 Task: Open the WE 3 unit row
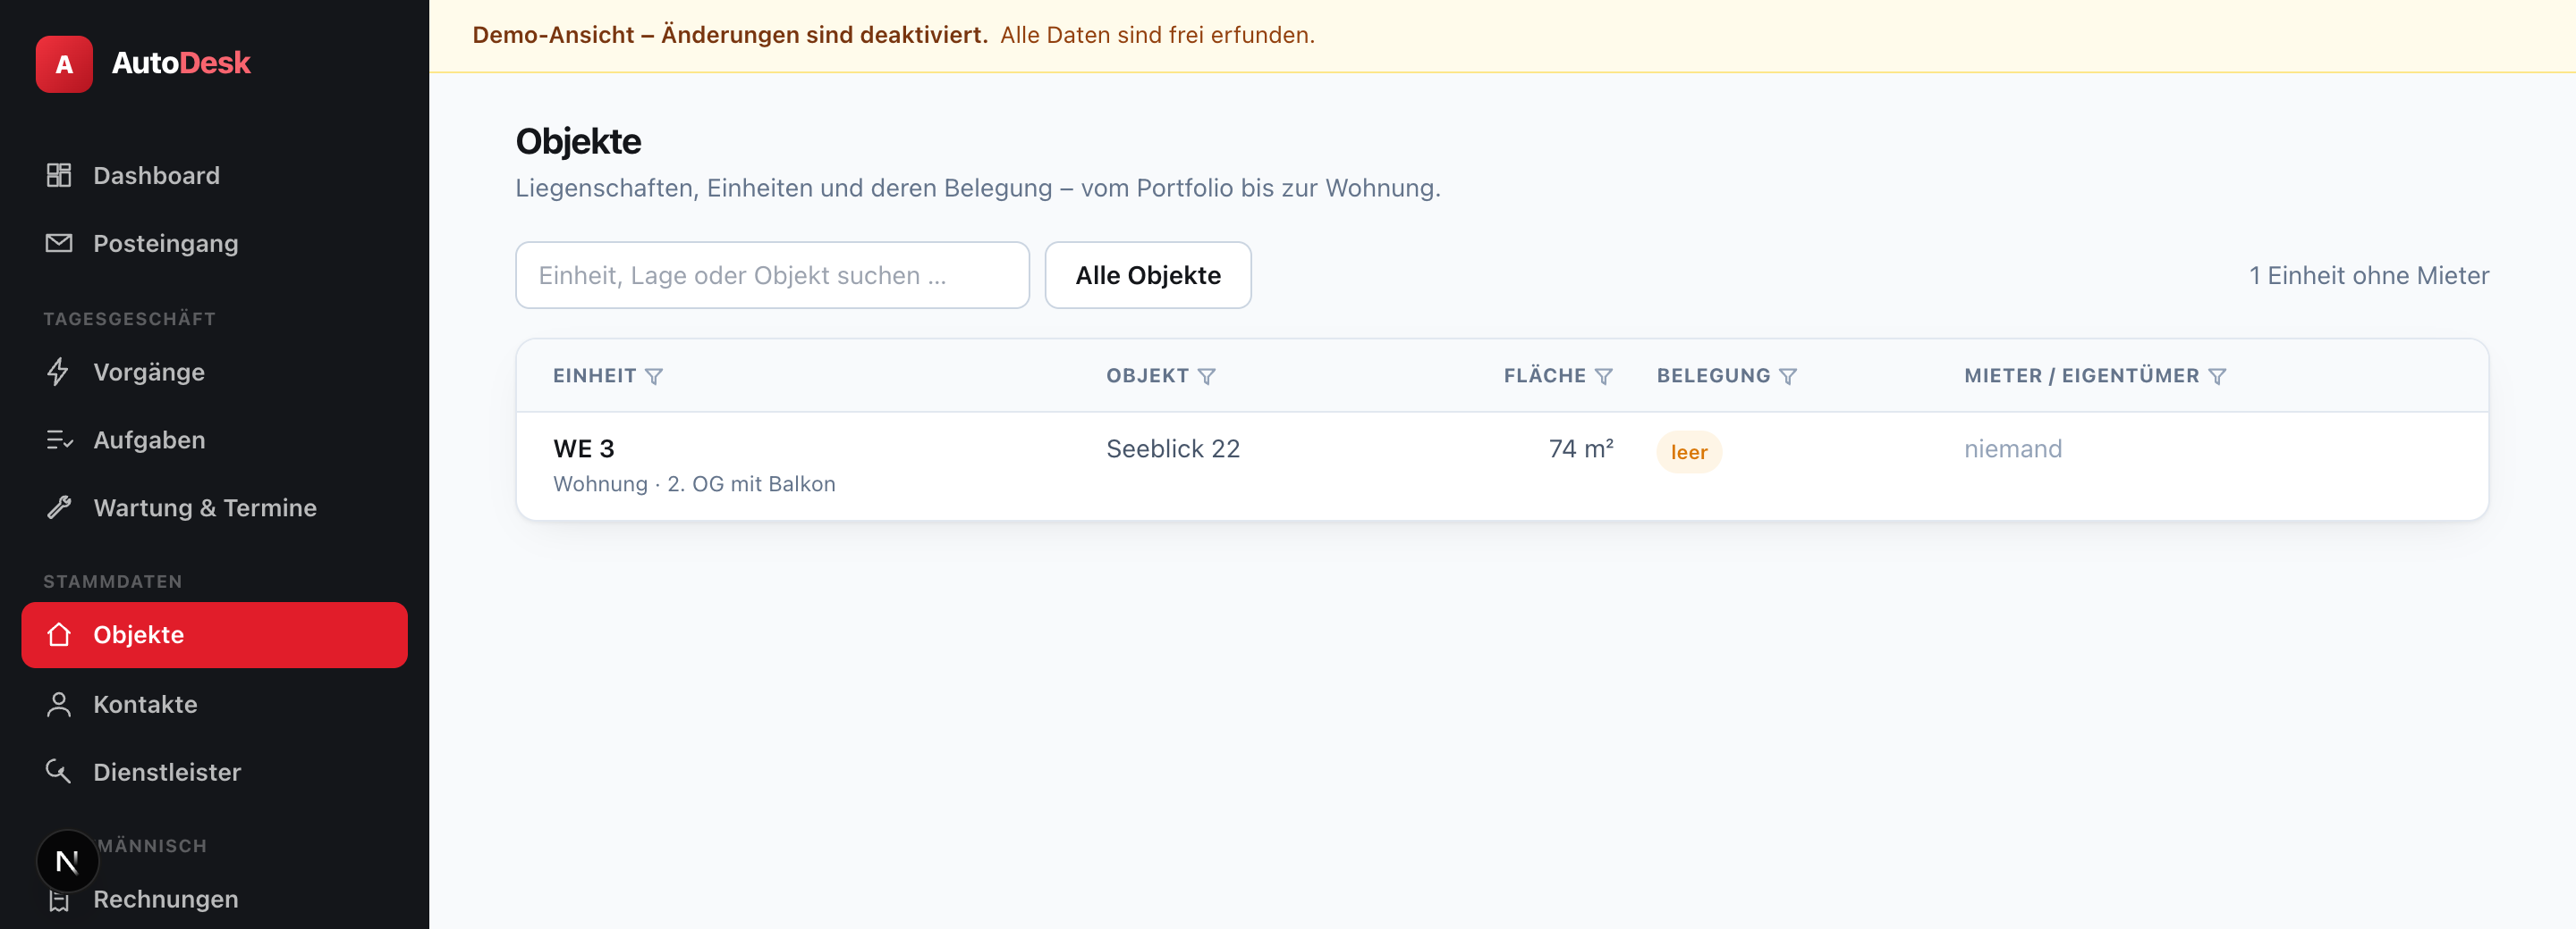point(1502,466)
